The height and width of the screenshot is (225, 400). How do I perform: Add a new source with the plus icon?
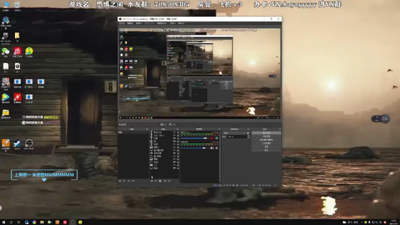click(152, 181)
